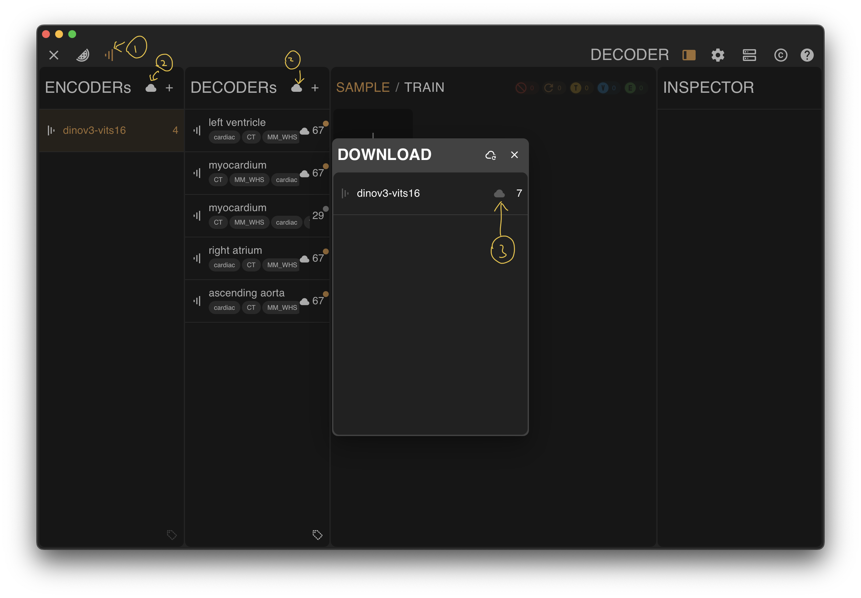861x598 pixels.
Task: Add a new decoder with plus button
Action: pyautogui.click(x=315, y=88)
